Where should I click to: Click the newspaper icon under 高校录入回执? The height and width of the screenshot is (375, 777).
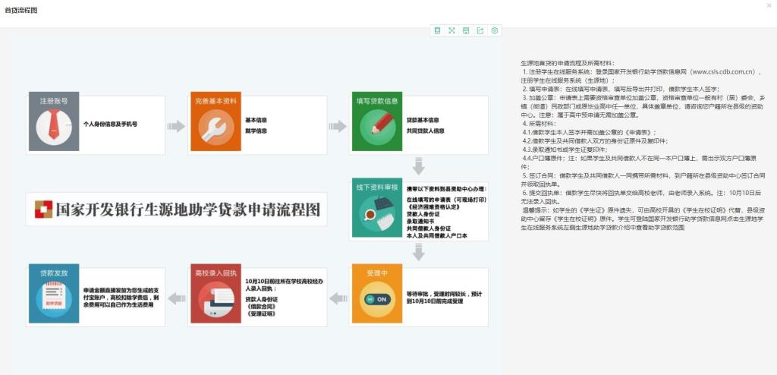click(215, 298)
